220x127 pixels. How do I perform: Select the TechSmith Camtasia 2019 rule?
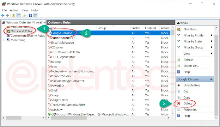[x=109, y=105]
